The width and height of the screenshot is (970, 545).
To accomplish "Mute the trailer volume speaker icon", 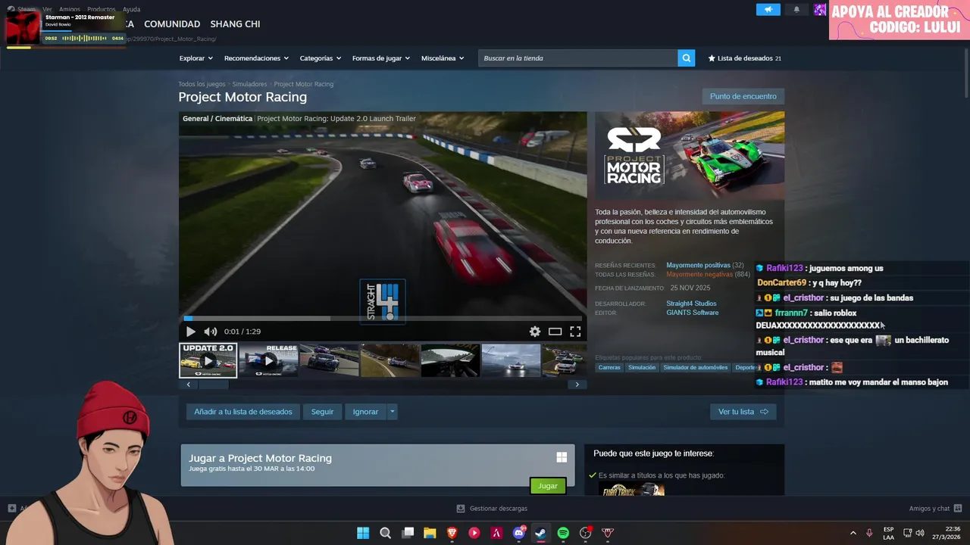I will coord(210,332).
